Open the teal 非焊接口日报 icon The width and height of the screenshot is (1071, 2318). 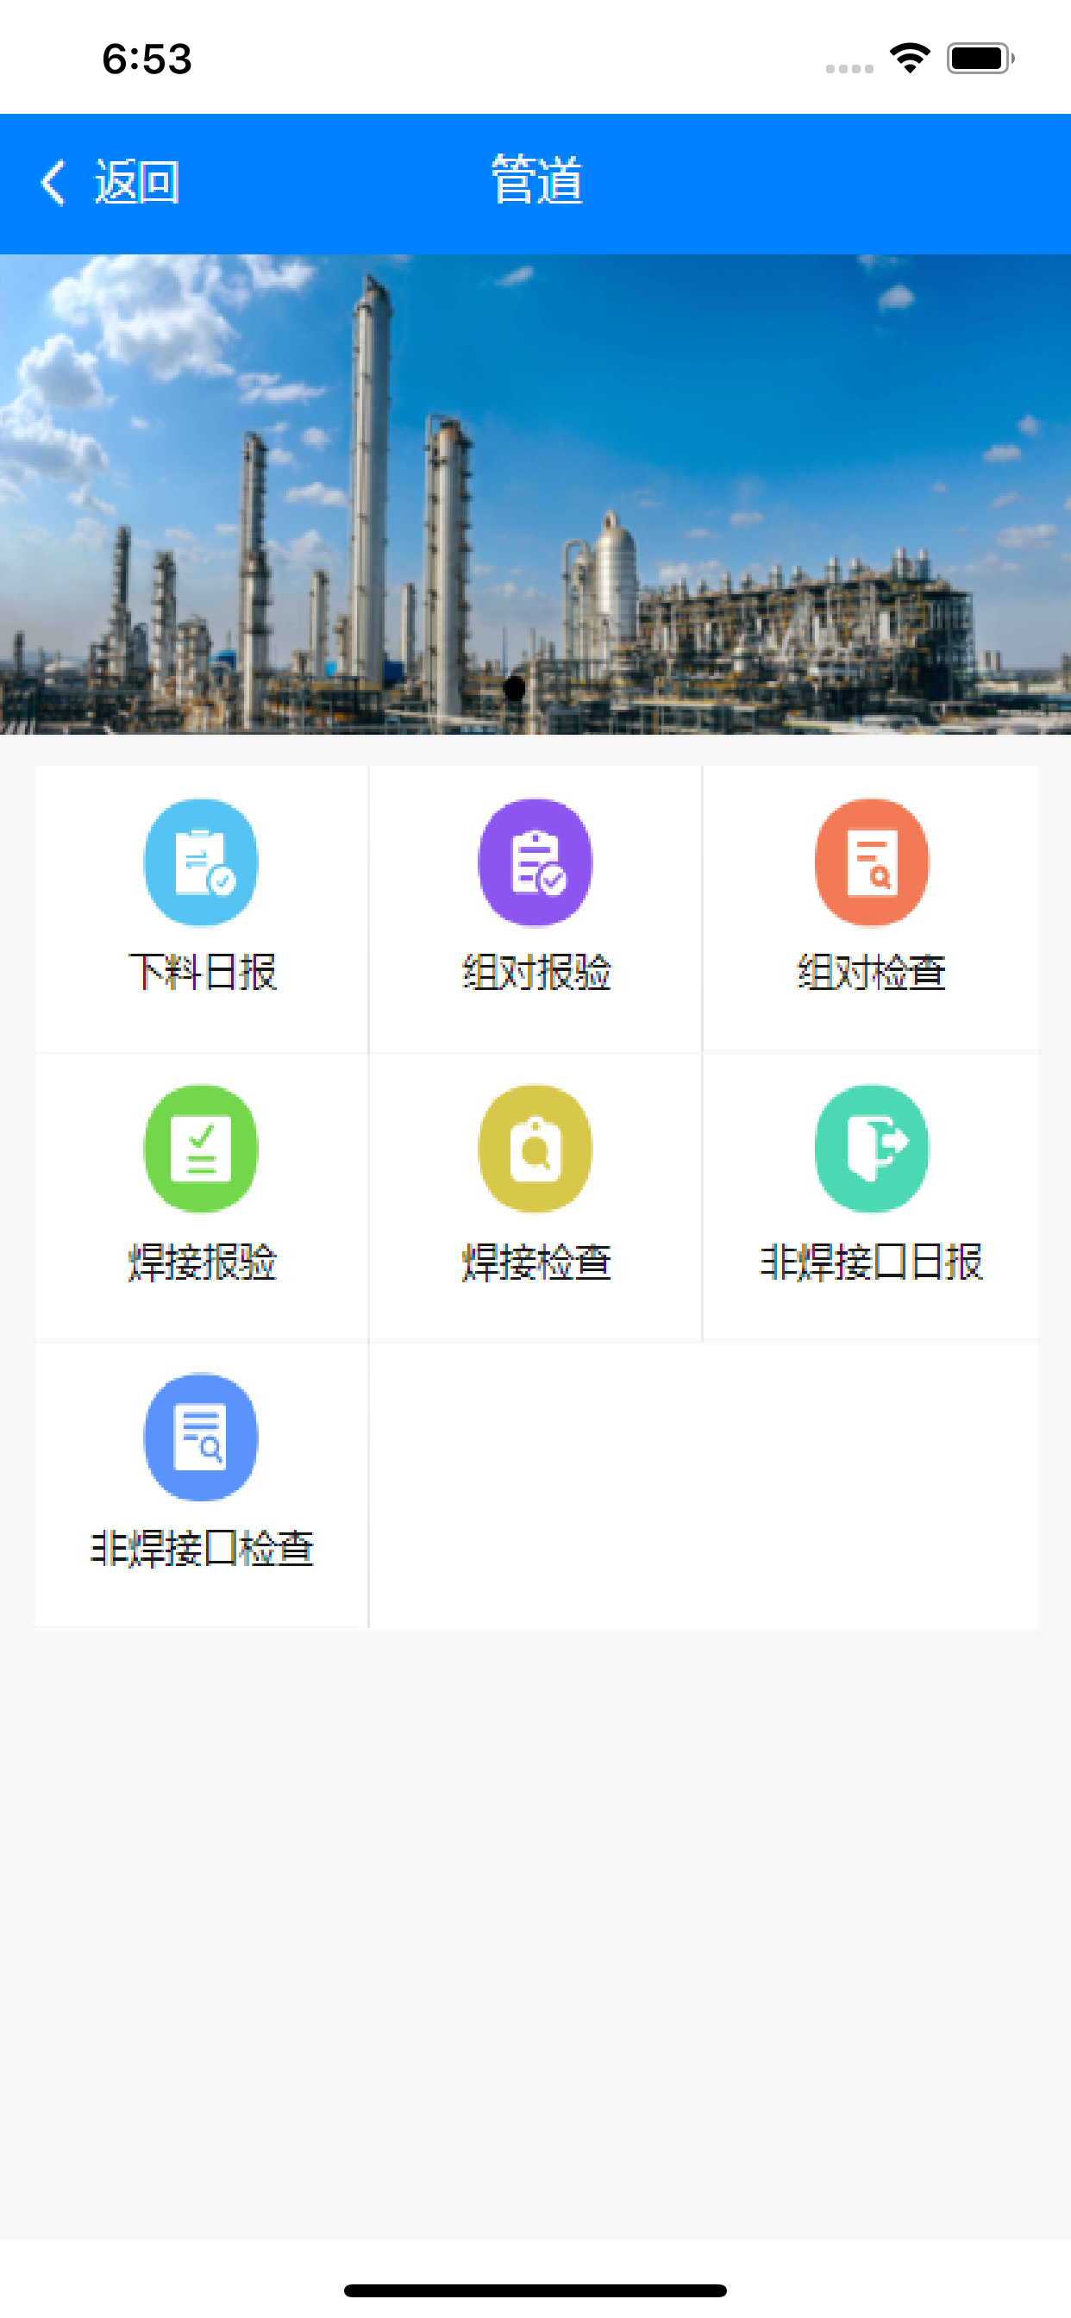pyautogui.click(x=871, y=1148)
